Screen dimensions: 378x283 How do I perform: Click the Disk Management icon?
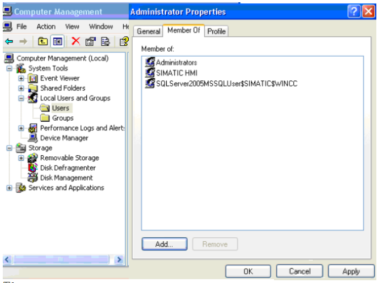pyautogui.click(x=32, y=178)
